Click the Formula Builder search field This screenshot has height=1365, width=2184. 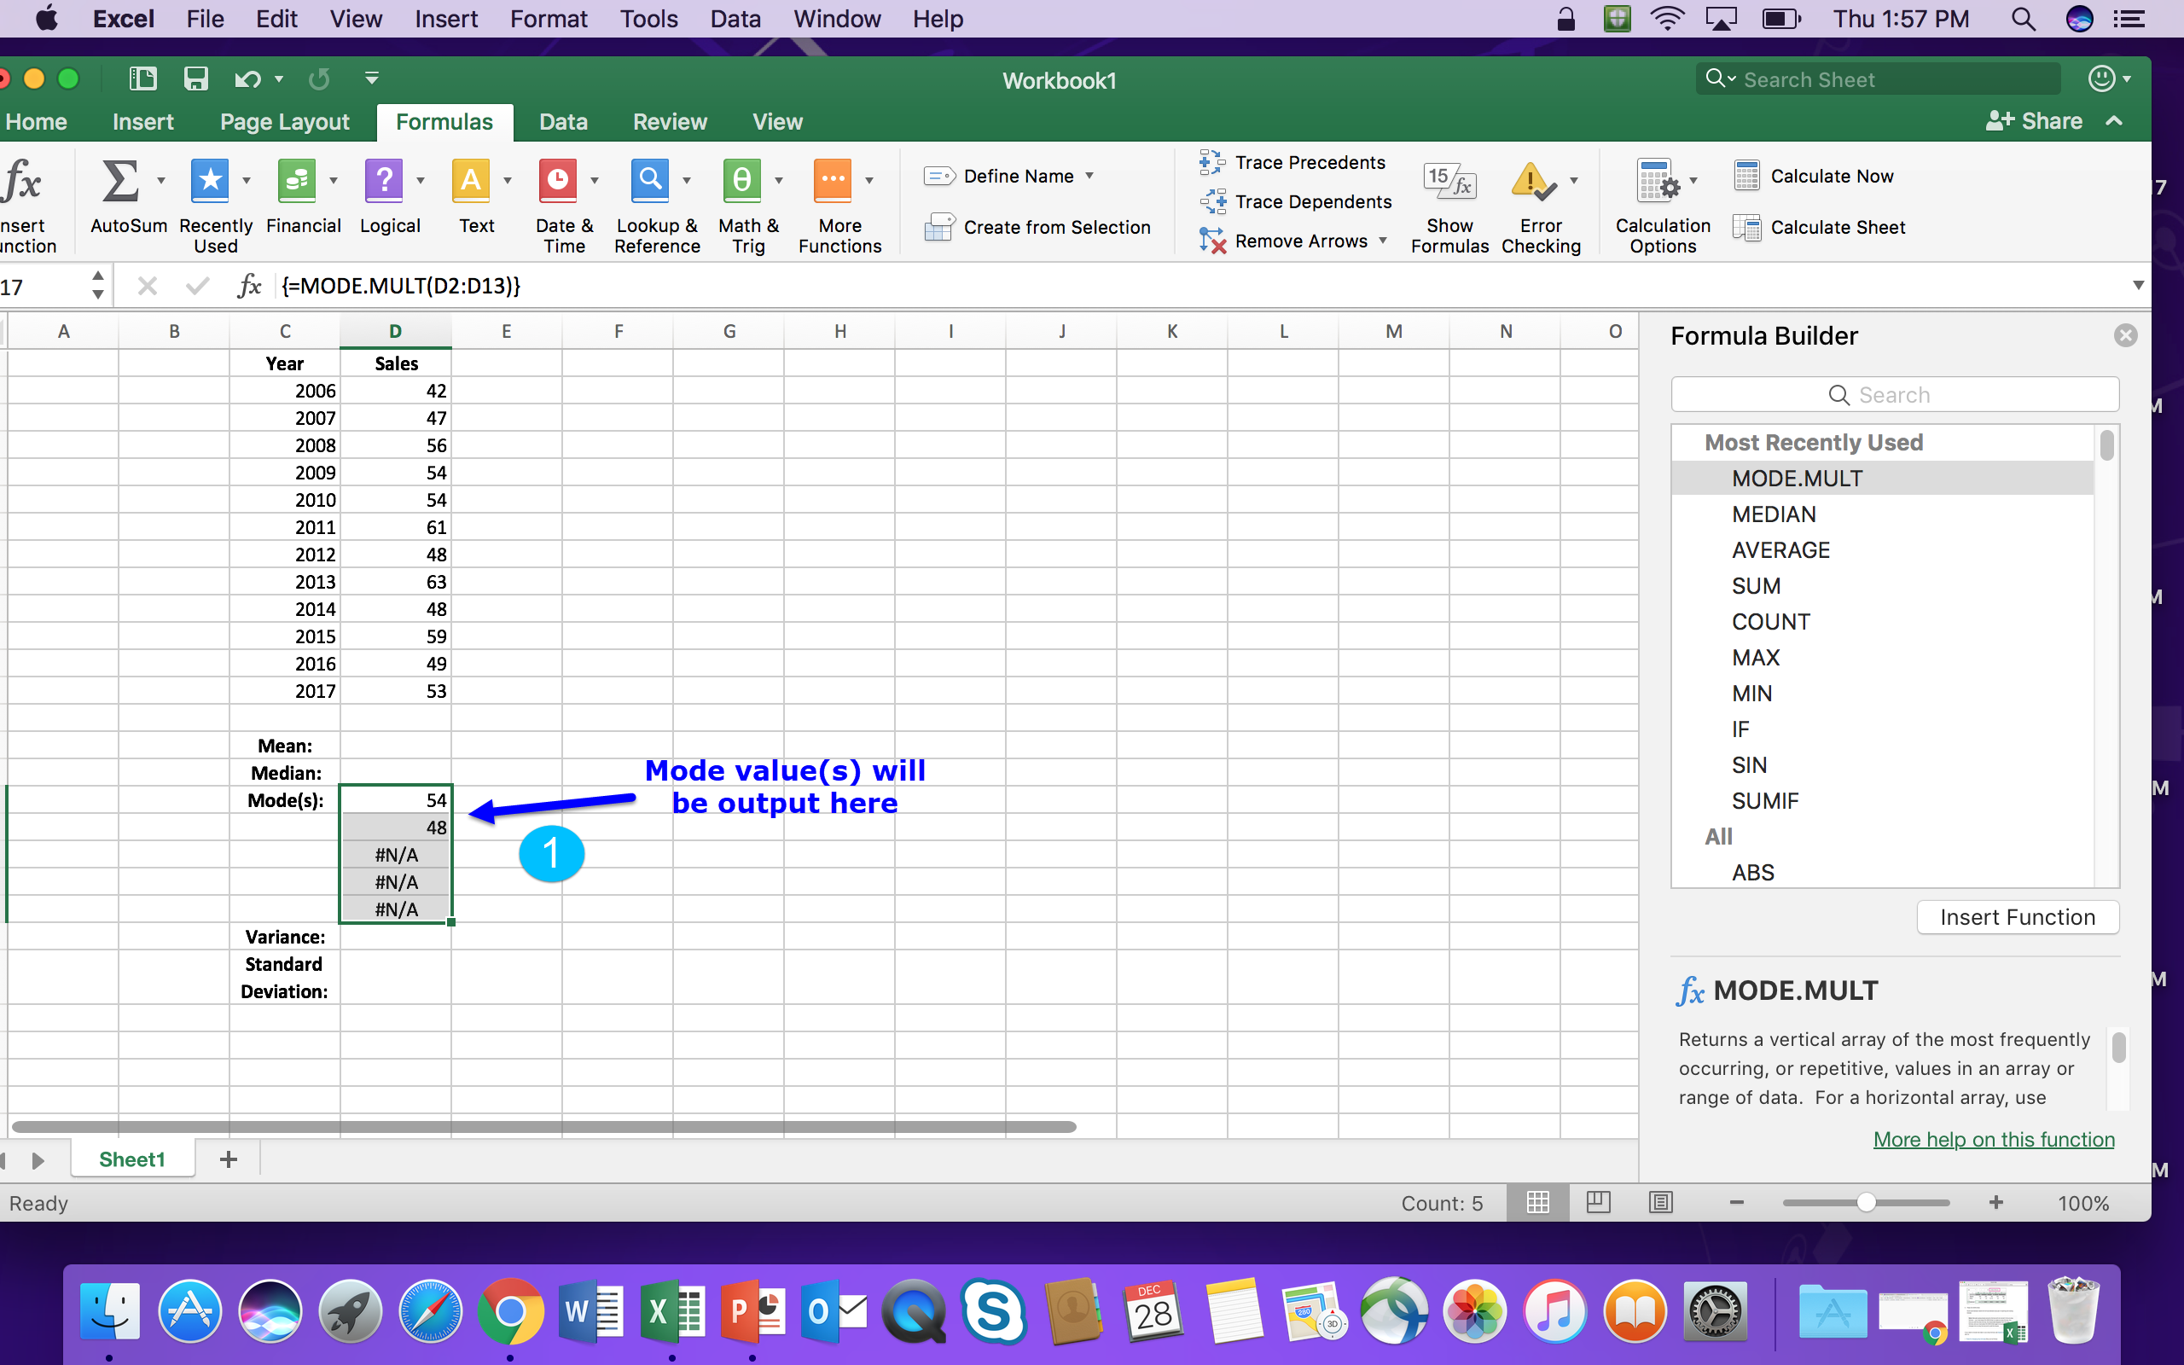(x=1894, y=394)
